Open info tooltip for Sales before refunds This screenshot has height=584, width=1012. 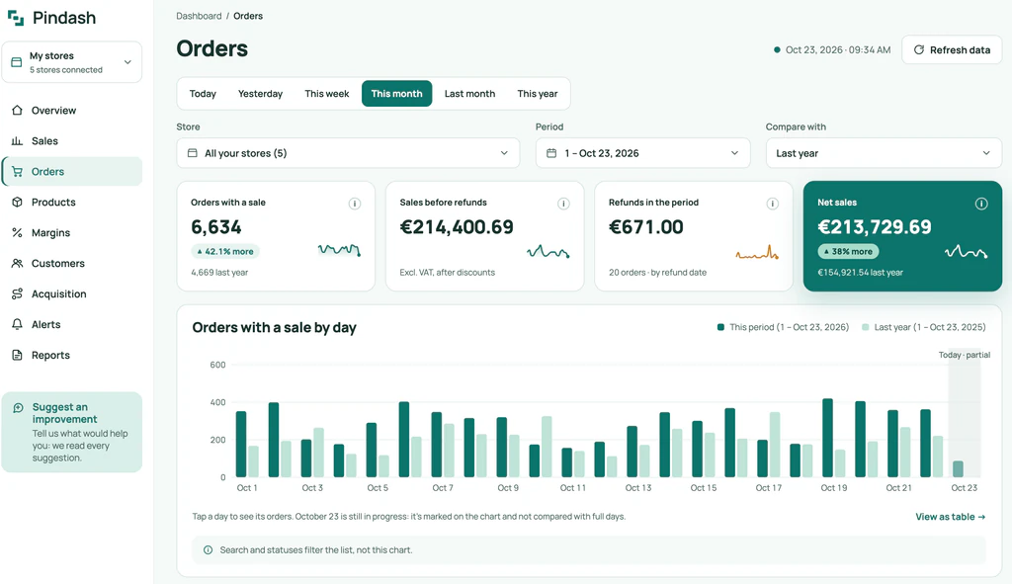(x=563, y=204)
